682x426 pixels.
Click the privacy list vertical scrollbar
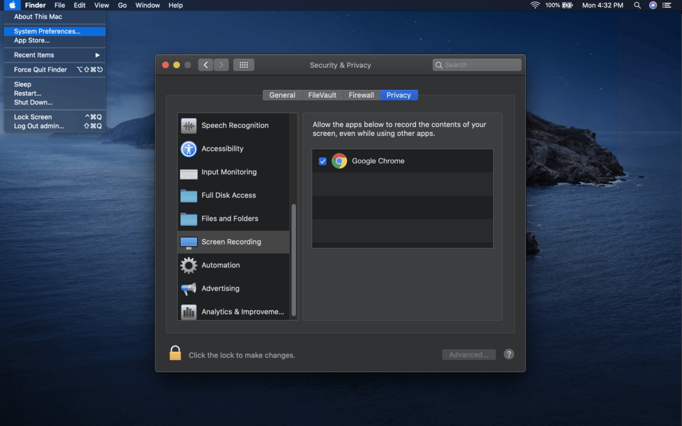click(294, 260)
